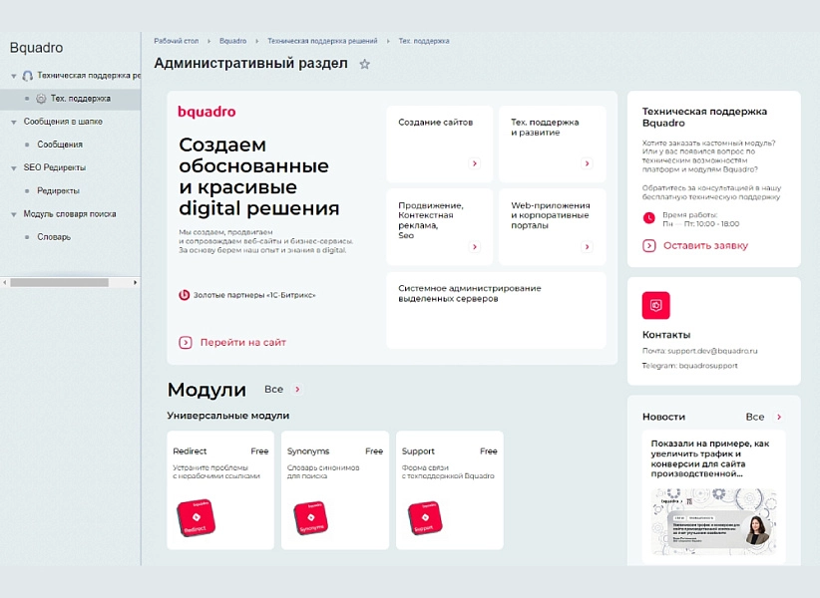Click the arrow icon on Создание сайтов card

point(474,163)
